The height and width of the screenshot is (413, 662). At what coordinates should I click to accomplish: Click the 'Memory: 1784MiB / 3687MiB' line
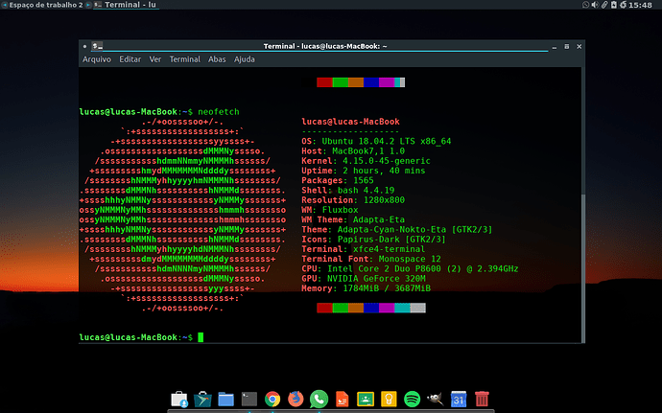click(366, 288)
